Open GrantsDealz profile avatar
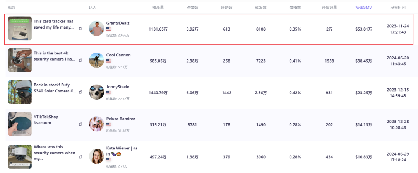Viewport: 418px width, 173px height. pos(96,29)
